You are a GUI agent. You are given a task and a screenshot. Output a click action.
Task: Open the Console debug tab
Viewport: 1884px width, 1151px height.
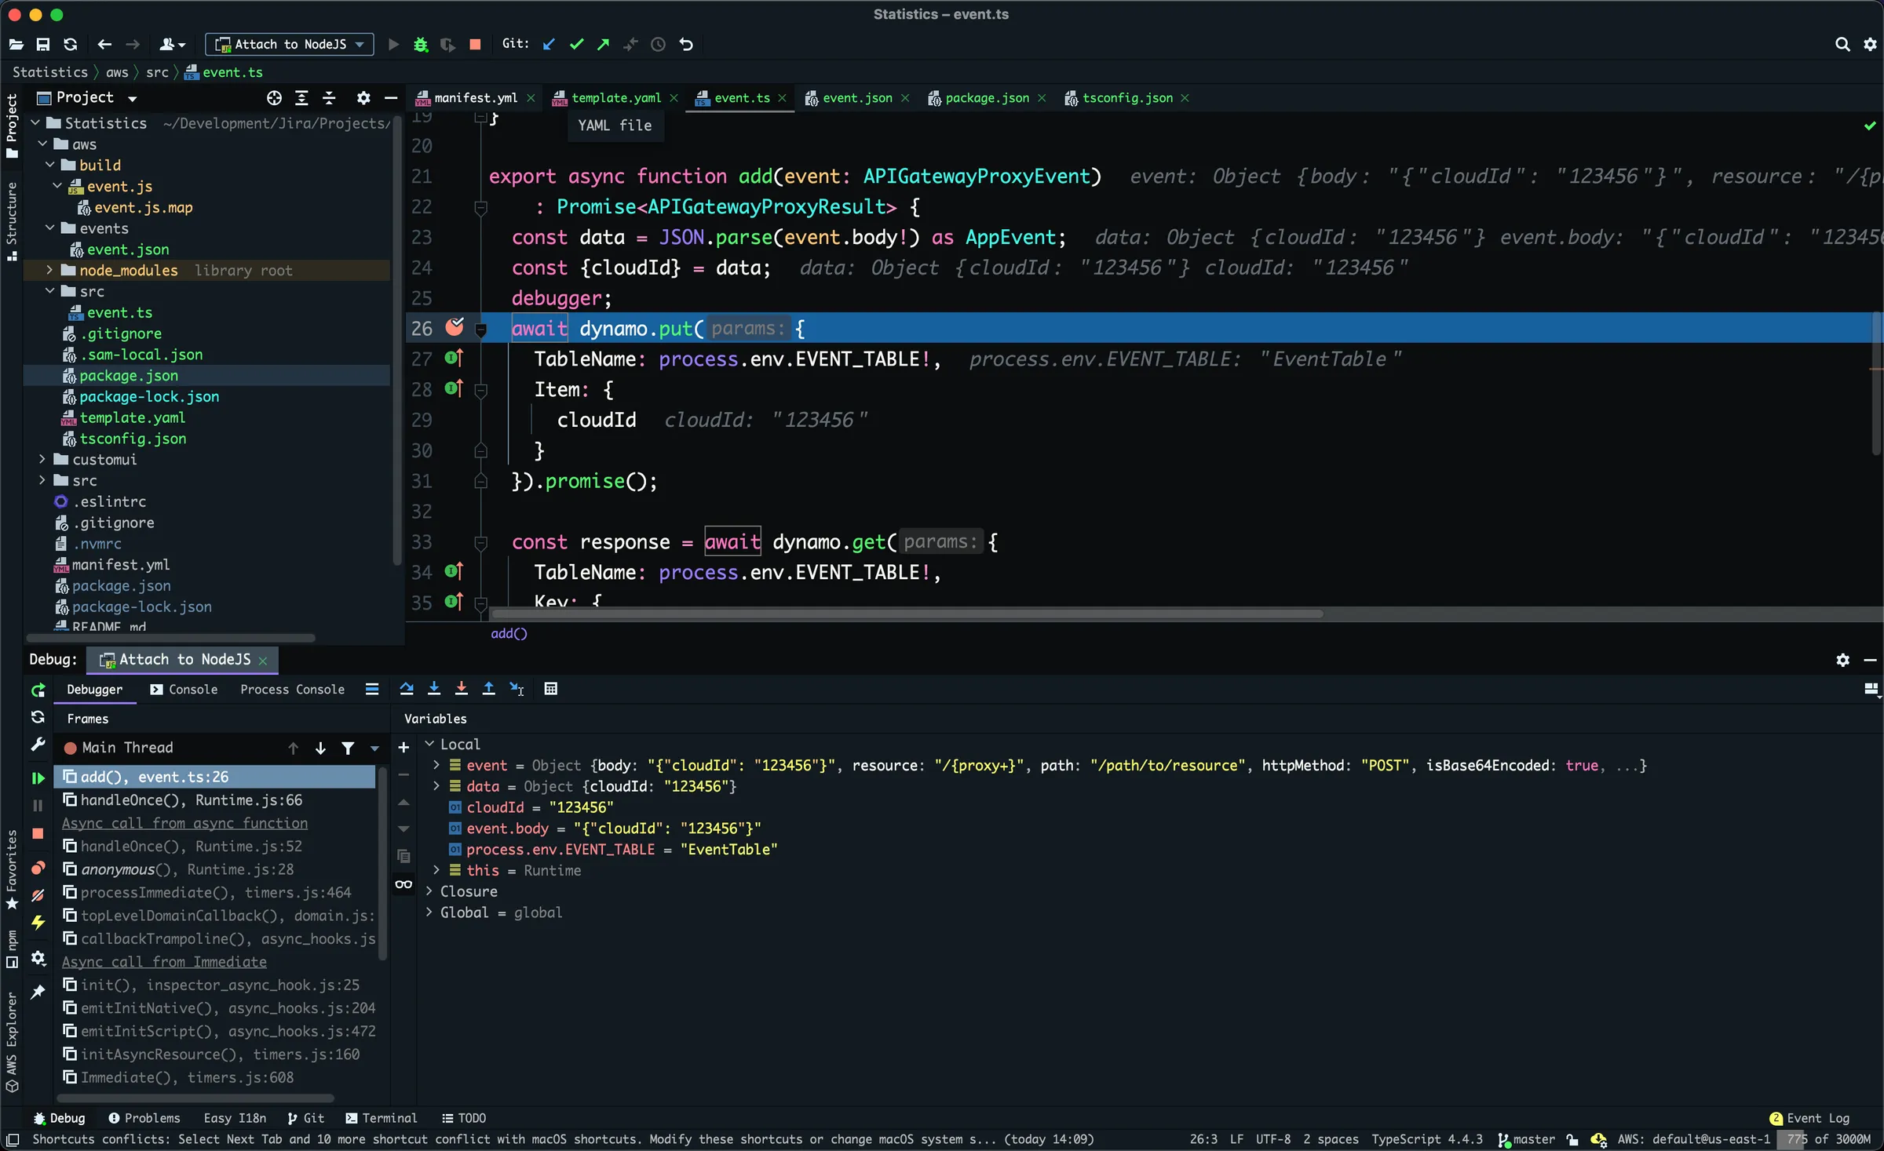click(184, 689)
